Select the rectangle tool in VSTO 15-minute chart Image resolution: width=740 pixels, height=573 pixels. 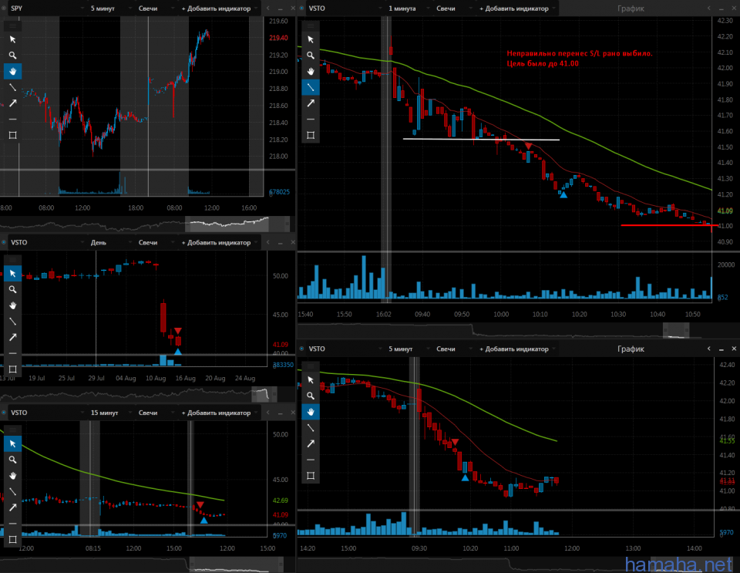point(13,540)
